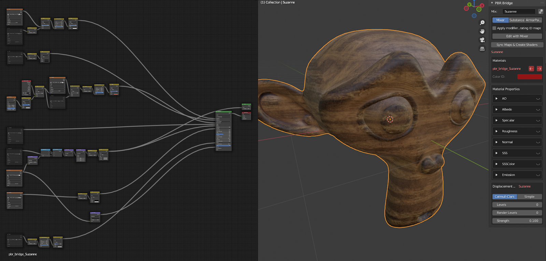Click the 3D cursor on Suzanne's eye
The width and height of the screenshot is (546, 261).
tap(390, 119)
